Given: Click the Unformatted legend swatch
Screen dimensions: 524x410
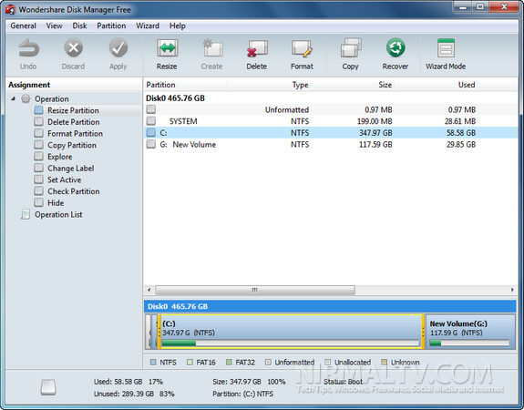Looking at the screenshot, I should (x=268, y=362).
